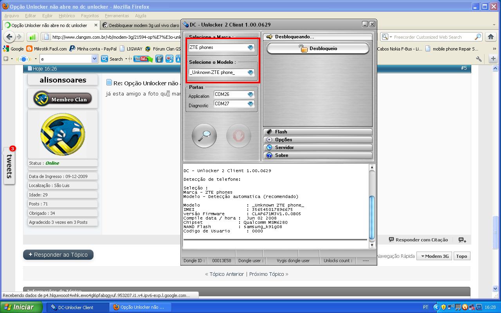Click the magnifier detect phone button

[204, 136]
